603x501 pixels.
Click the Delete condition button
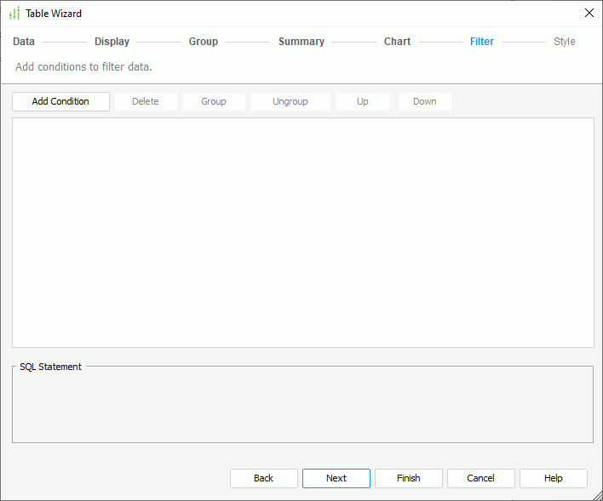coord(146,101)
